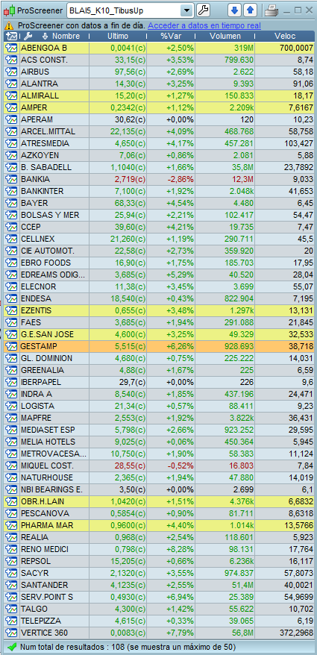The image size is (317, 655).
Task: Open the chart icon for ABENGOA B row
Action: [10, 48]
